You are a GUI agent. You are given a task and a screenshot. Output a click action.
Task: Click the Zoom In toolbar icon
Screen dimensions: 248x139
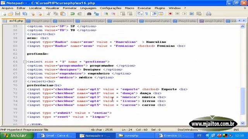(106, 14)
